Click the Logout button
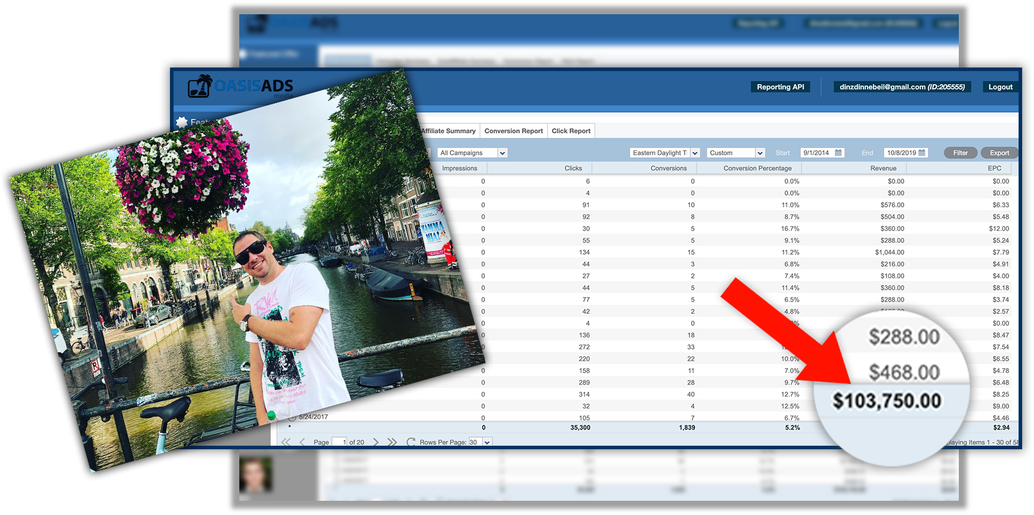This screenshot has width=1034, height=515. click(x=1000, y=87)
